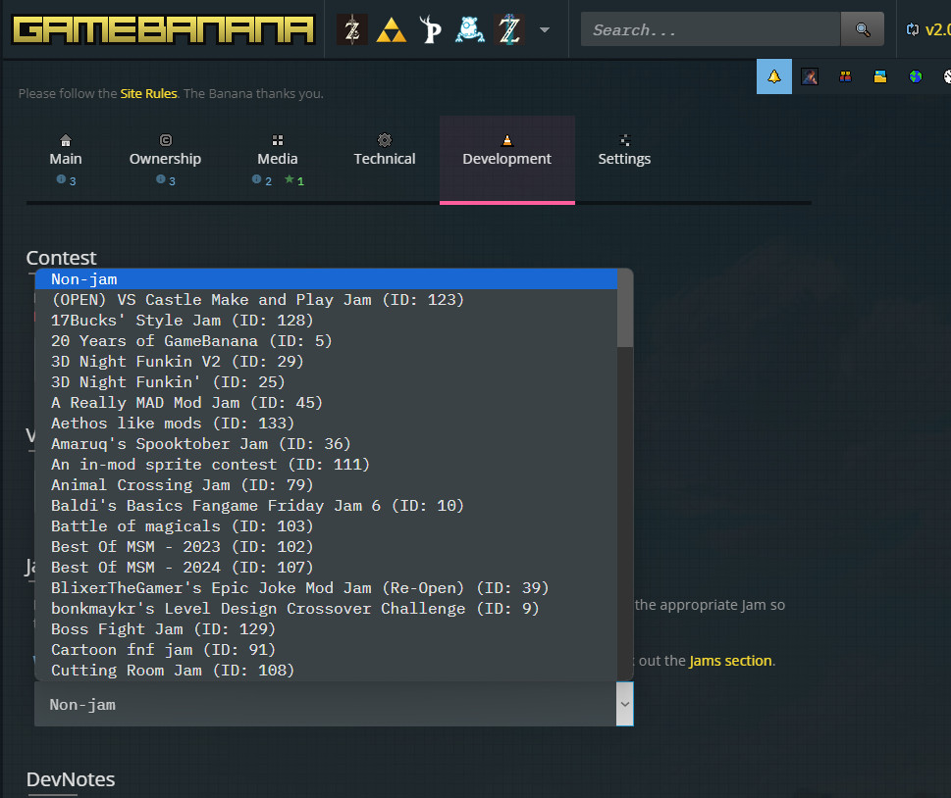Open the white P game shortcut

pyautogui.click(x=430, y=29)
